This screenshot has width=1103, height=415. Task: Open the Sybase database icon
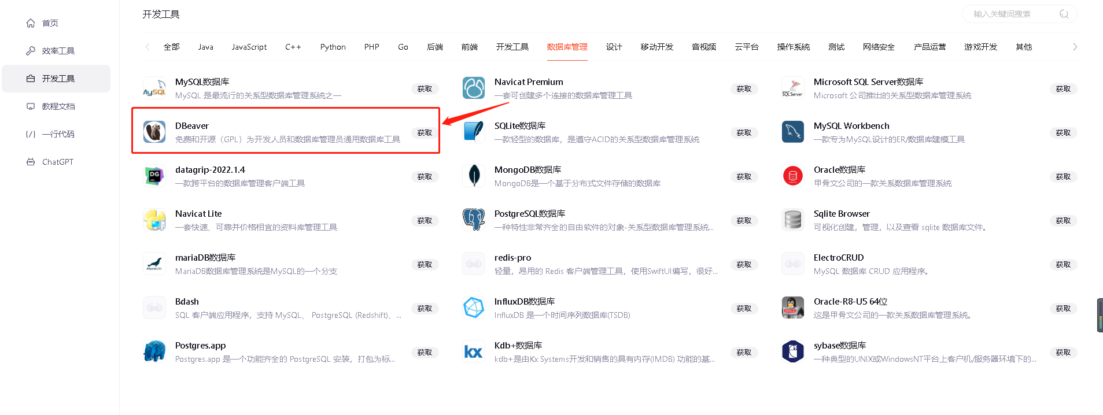[x=793, y=352]
